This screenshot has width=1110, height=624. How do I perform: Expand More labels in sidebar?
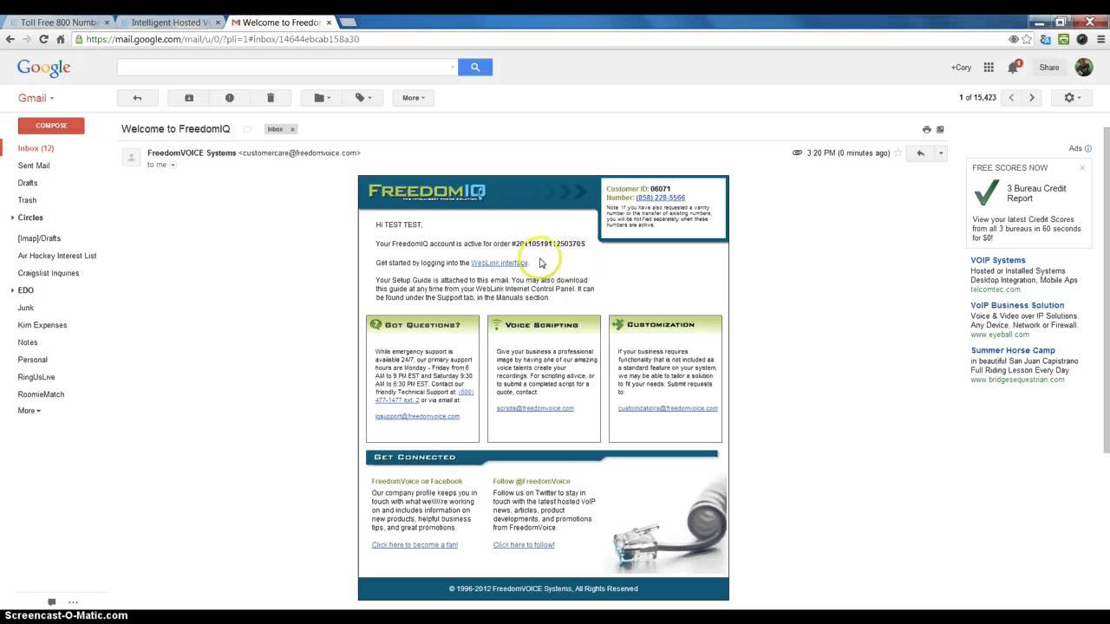(29, 411)
